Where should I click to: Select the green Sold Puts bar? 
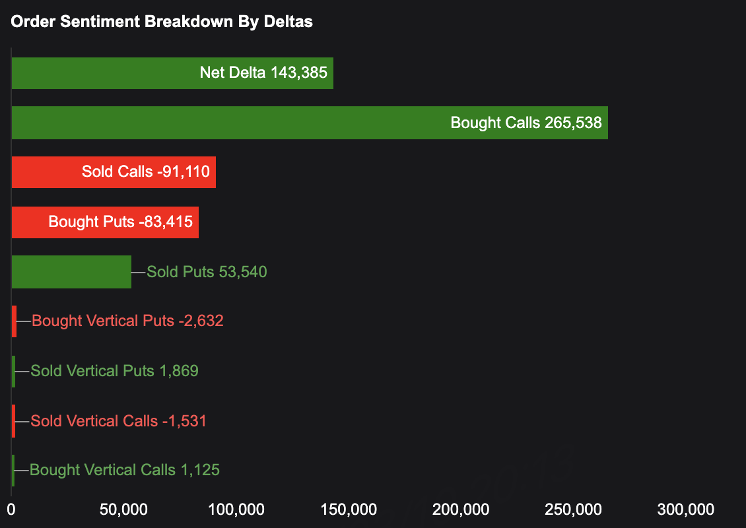71,272
